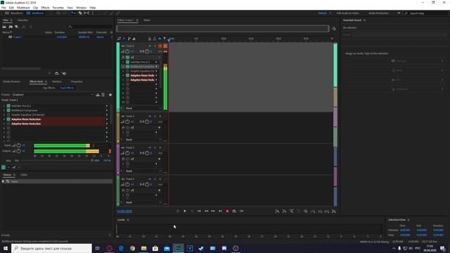The height and width of the screenshot is (253, 450).
Task: Select the Slip tool in toolbar
Action: (x=86, y=13)
